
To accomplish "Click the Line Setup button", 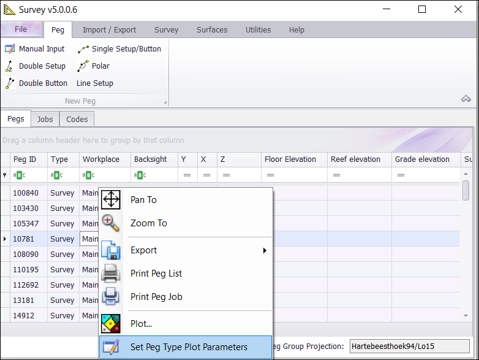I will point(94,83).
